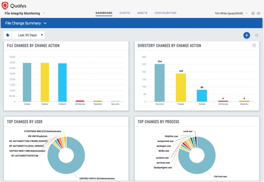
Task: Click the File Changes by Change Action title
Action: tap(33, 46)
